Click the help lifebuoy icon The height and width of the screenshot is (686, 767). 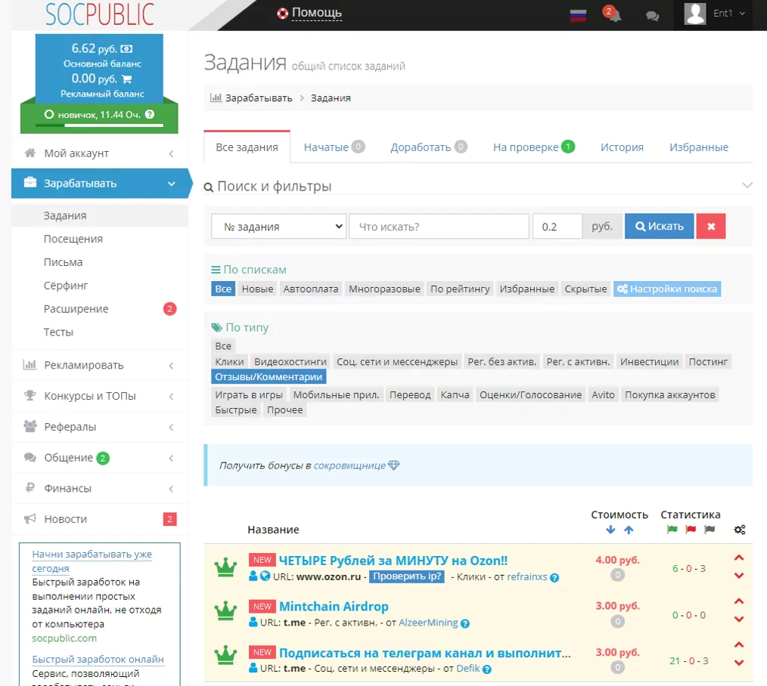coord(282,14)
